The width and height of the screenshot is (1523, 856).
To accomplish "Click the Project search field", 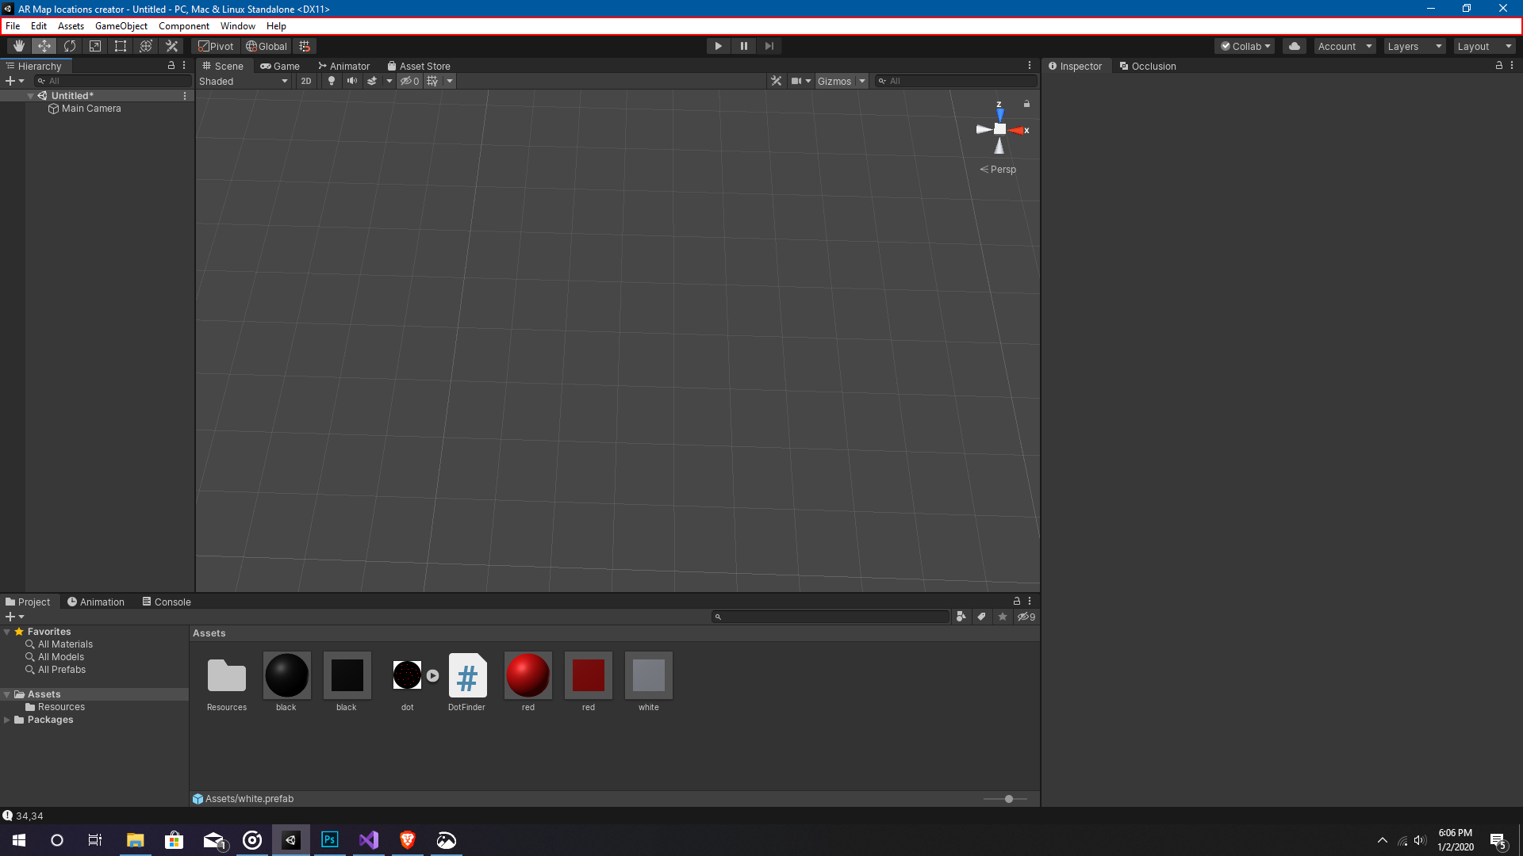I will tap(831, 617).
